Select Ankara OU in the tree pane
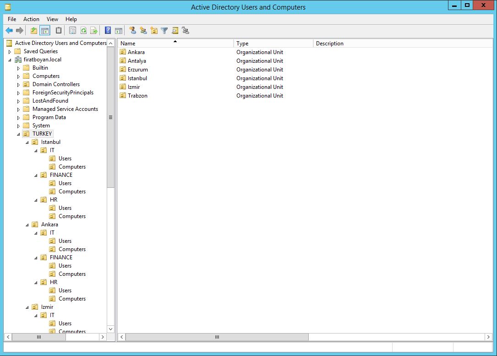The image size is (497, 356). (49, 224)
